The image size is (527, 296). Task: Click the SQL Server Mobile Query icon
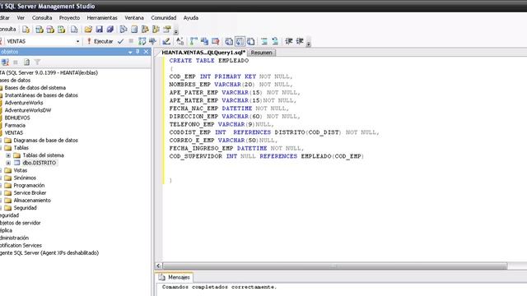click(74, 30)
